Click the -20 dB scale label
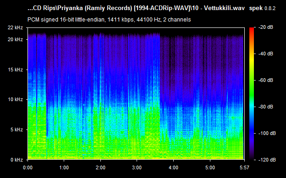 click(x=266, y=27)
